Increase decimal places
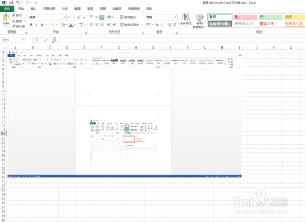The height and width of the screenshot is (222, 305). click(169, 24)
